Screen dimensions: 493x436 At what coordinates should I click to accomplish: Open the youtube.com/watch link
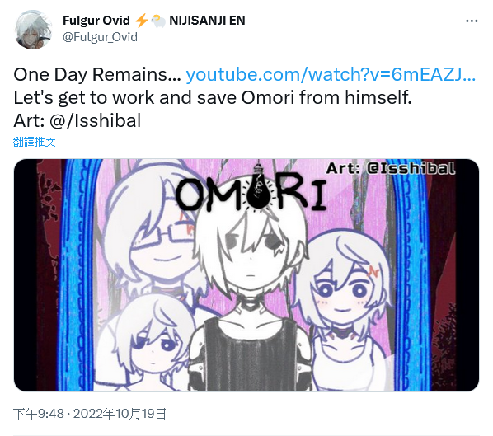click(331, 75)
